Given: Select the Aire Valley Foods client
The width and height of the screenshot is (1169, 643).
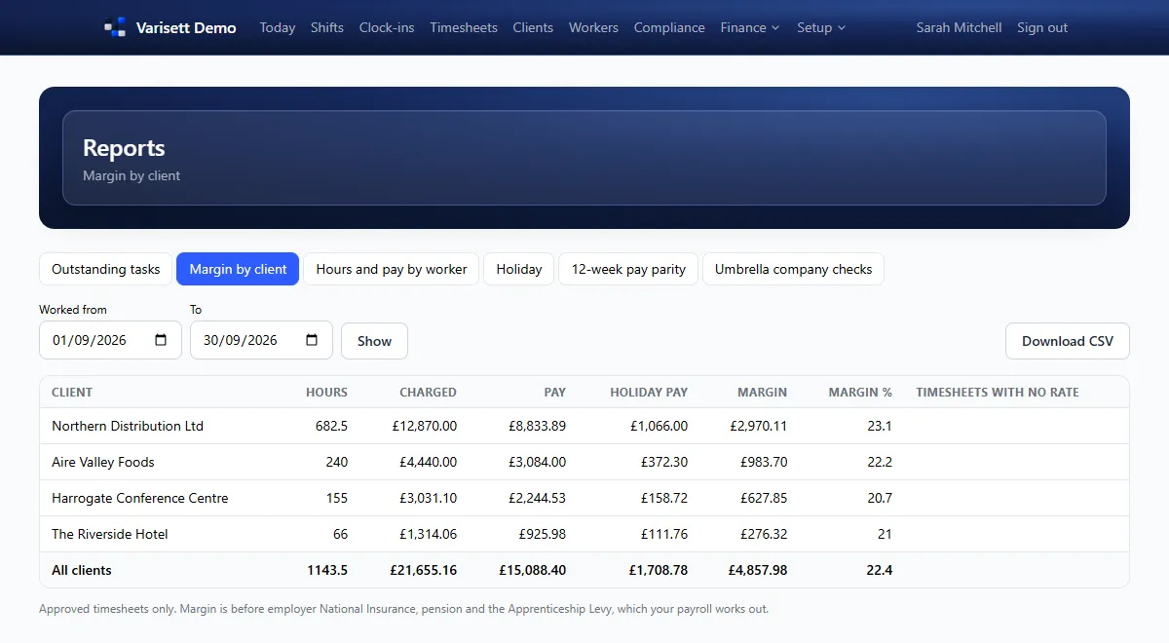Looking at the screenshot, I should 103,462.
